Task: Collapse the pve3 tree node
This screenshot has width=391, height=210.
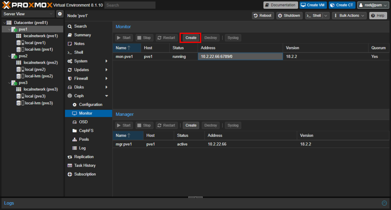Action: [9, 83]
